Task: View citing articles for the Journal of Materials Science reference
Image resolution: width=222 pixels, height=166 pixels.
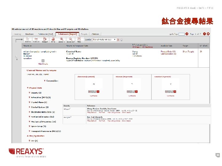Action: point(114,121)
